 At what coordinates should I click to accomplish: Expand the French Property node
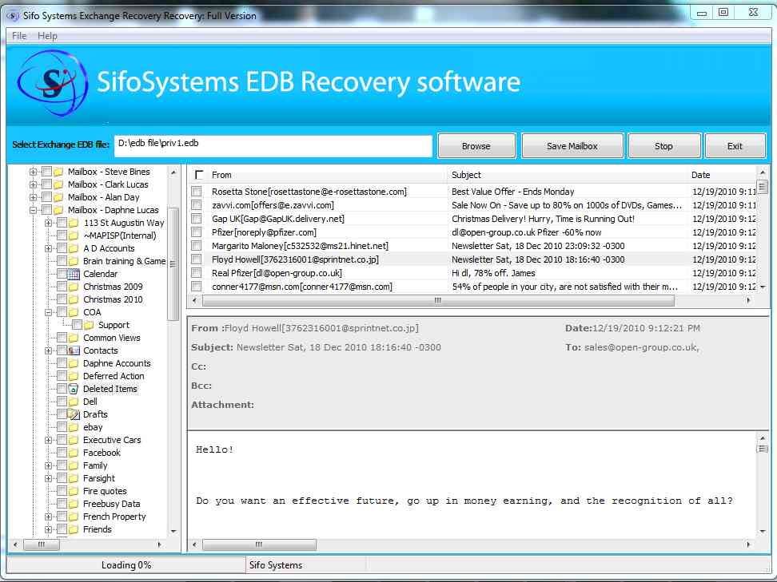[x=49, y=517]
